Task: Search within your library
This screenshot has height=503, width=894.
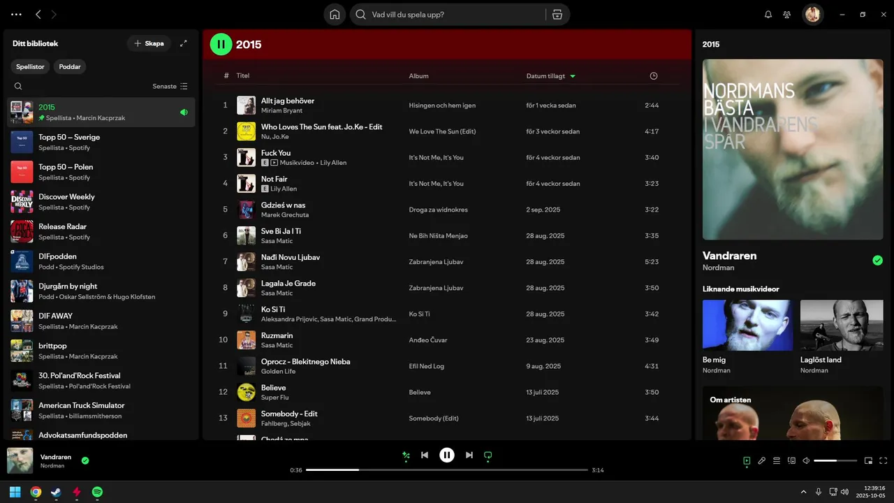Action: 18,87
